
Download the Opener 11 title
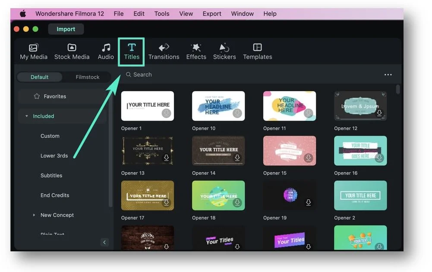308,113
